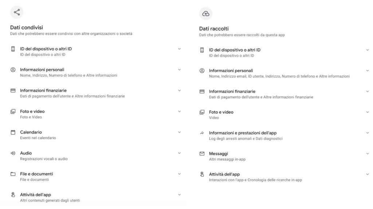Click the credit card icon in Dati condivisi
Image resolution: width=373 pixels, height=209 pixels.
[x=13, y=90]
